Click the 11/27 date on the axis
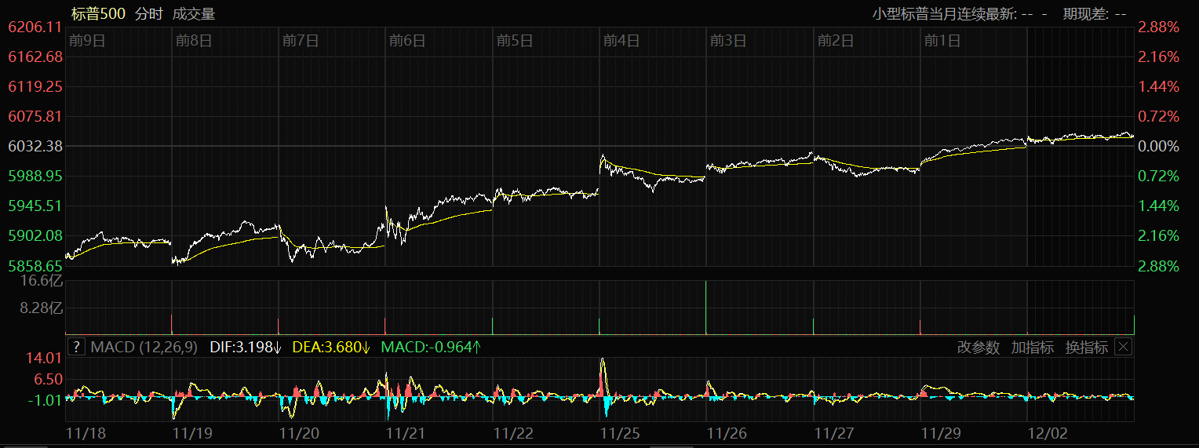Image resolution: width=1199 pixels, height=448 pixels. (x=833, y=432)
